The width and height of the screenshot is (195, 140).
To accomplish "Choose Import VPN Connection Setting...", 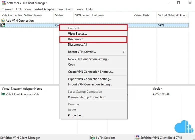I will pos(93,84).
